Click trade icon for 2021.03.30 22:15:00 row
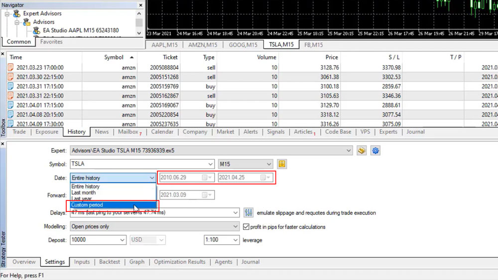 pos(10,77)
